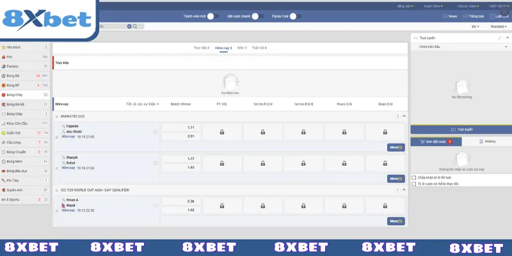Screen dimensions: 512x256
Task: Click More for Sharjah vs Dubai
Action: [x=396, y=179]
